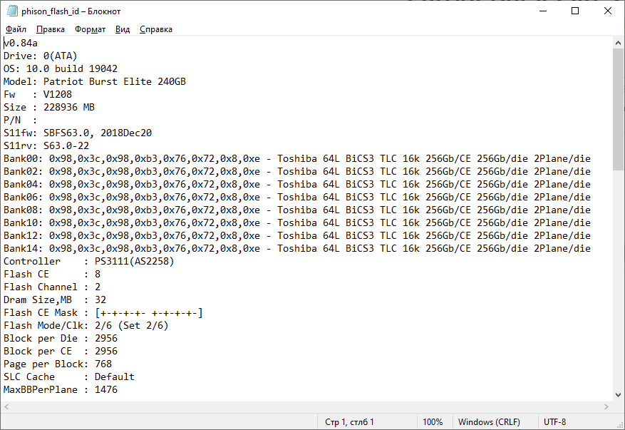The width and height of the screenshot is (625, 430).
Task: Click firmware value 'V1208'
Action: point(58,94)
